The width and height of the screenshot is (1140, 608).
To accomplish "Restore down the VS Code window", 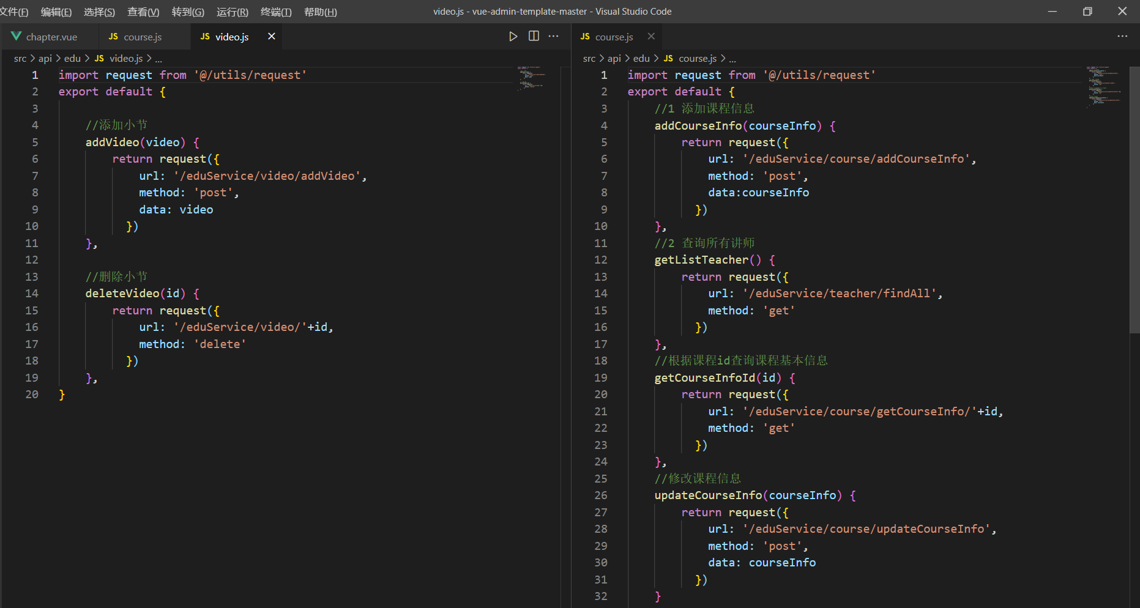I will pos(1087,12).
